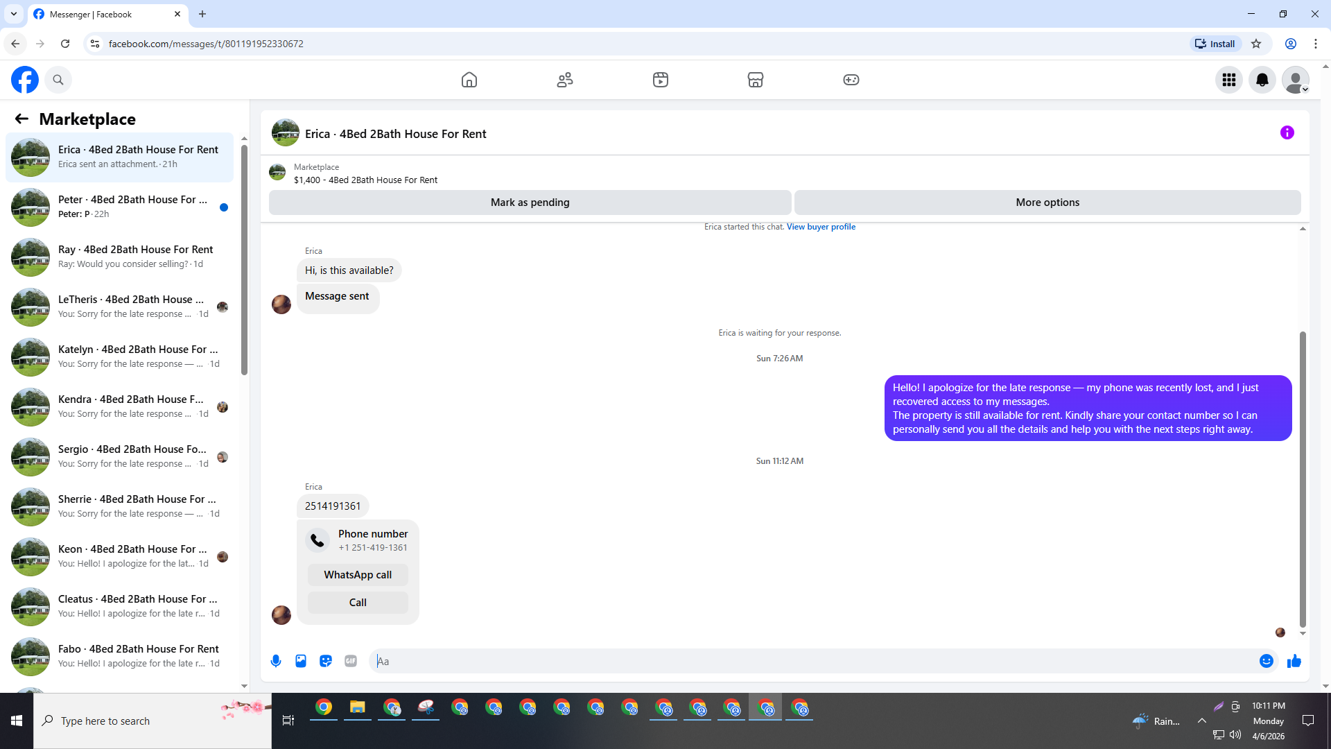Show hidden system tray icons
Image resolution: width=1331 pixels, height=749 pixels.
point(1202,721)
